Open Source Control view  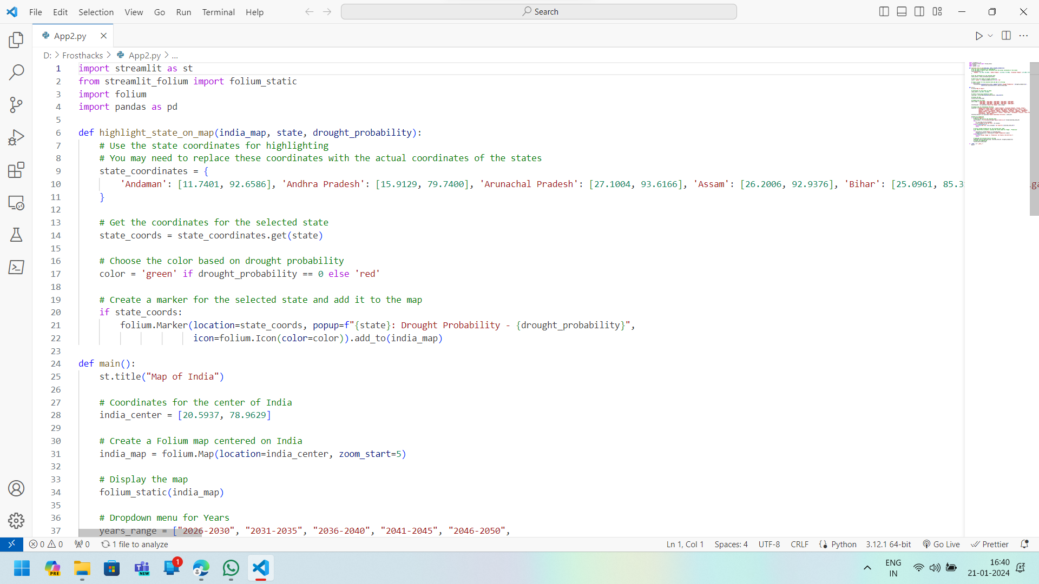pos(16,105)
